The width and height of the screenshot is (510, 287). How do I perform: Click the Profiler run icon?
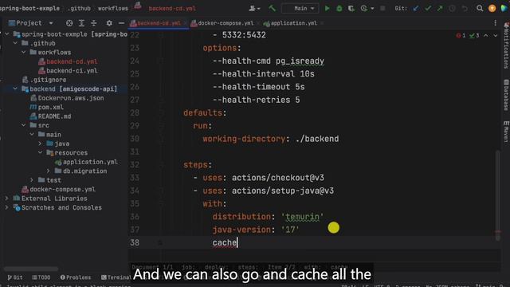click(364, 9)
